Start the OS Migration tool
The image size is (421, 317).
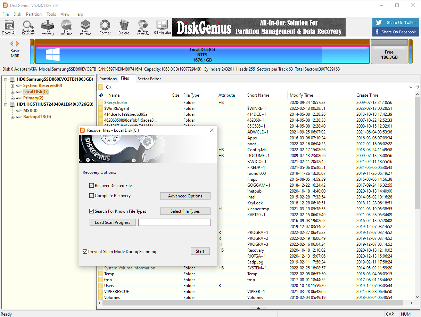tap(162, 27)
